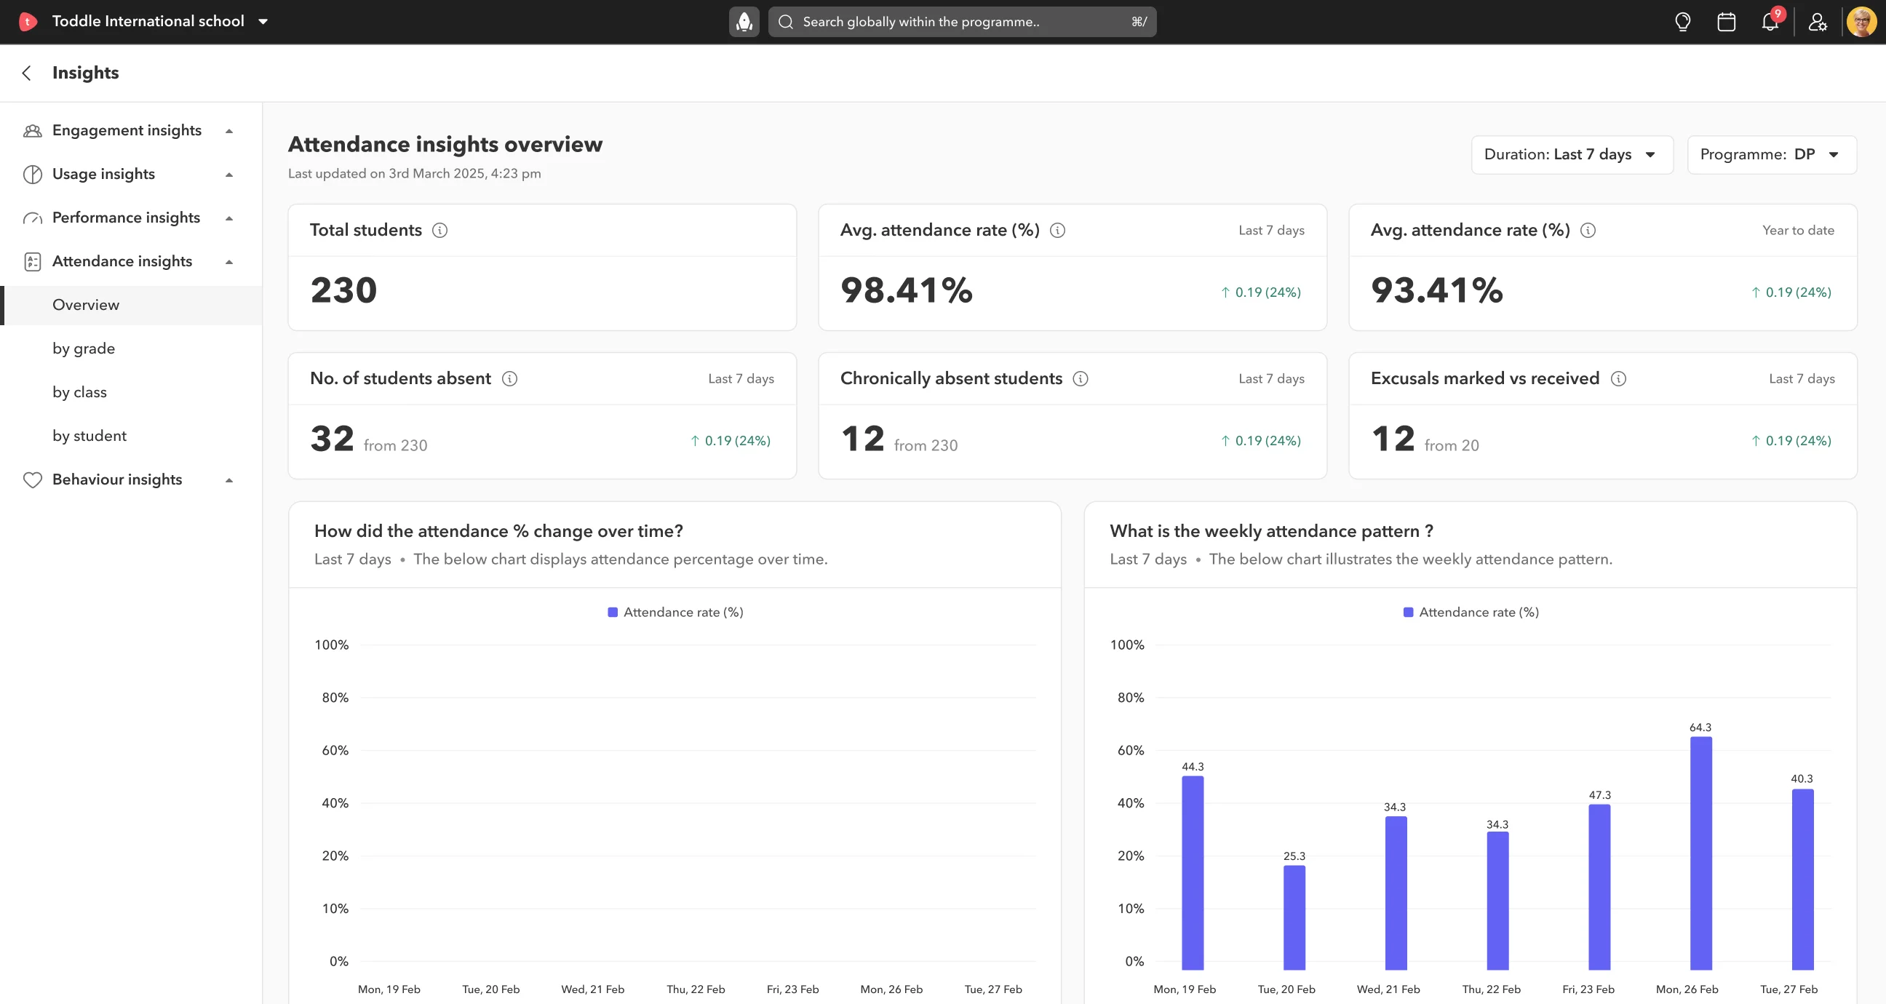Collapse the Engagement insights section
The image size is (1886, 1004).
229,131
